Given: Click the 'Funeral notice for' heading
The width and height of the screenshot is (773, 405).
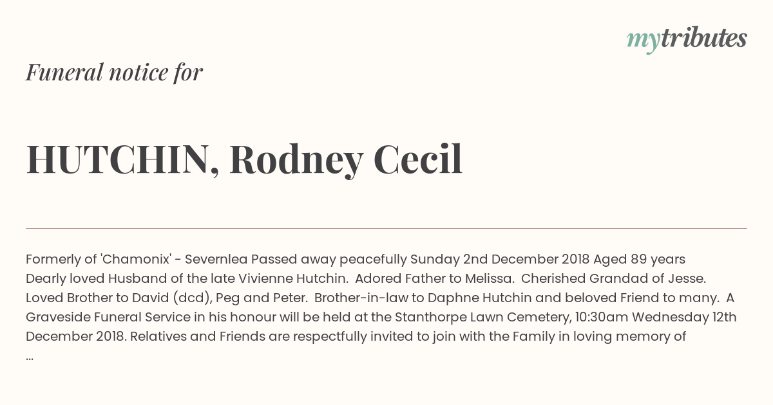Looking at the screenshot, I should [114, 73].
